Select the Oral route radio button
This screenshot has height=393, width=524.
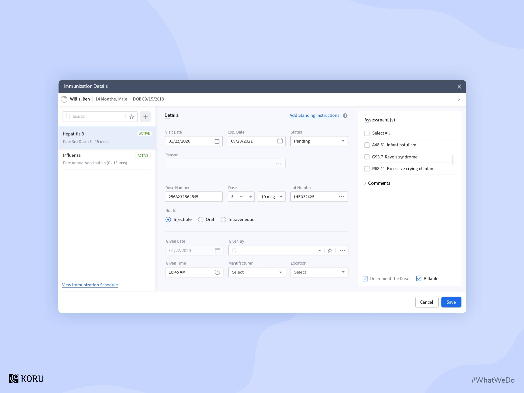coord(200,220)
